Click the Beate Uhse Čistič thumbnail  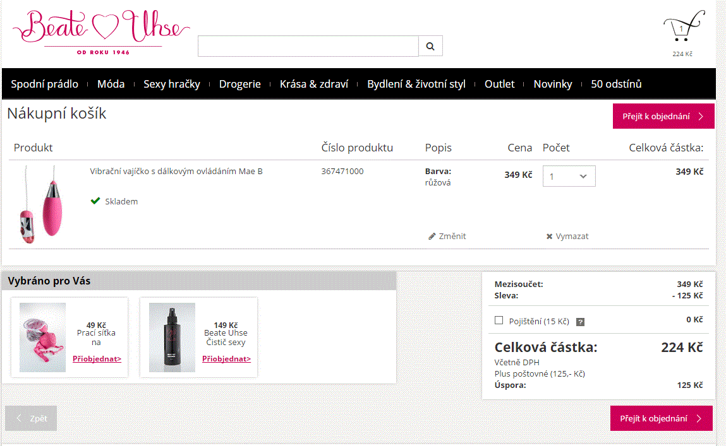click(172, 337)
